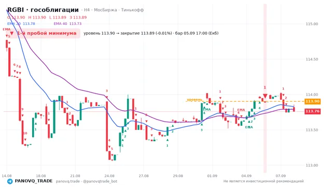Click the orange "уровень" label on the dashed line
This screenshot has width=332, height=187.
click(x=195, y=100)
